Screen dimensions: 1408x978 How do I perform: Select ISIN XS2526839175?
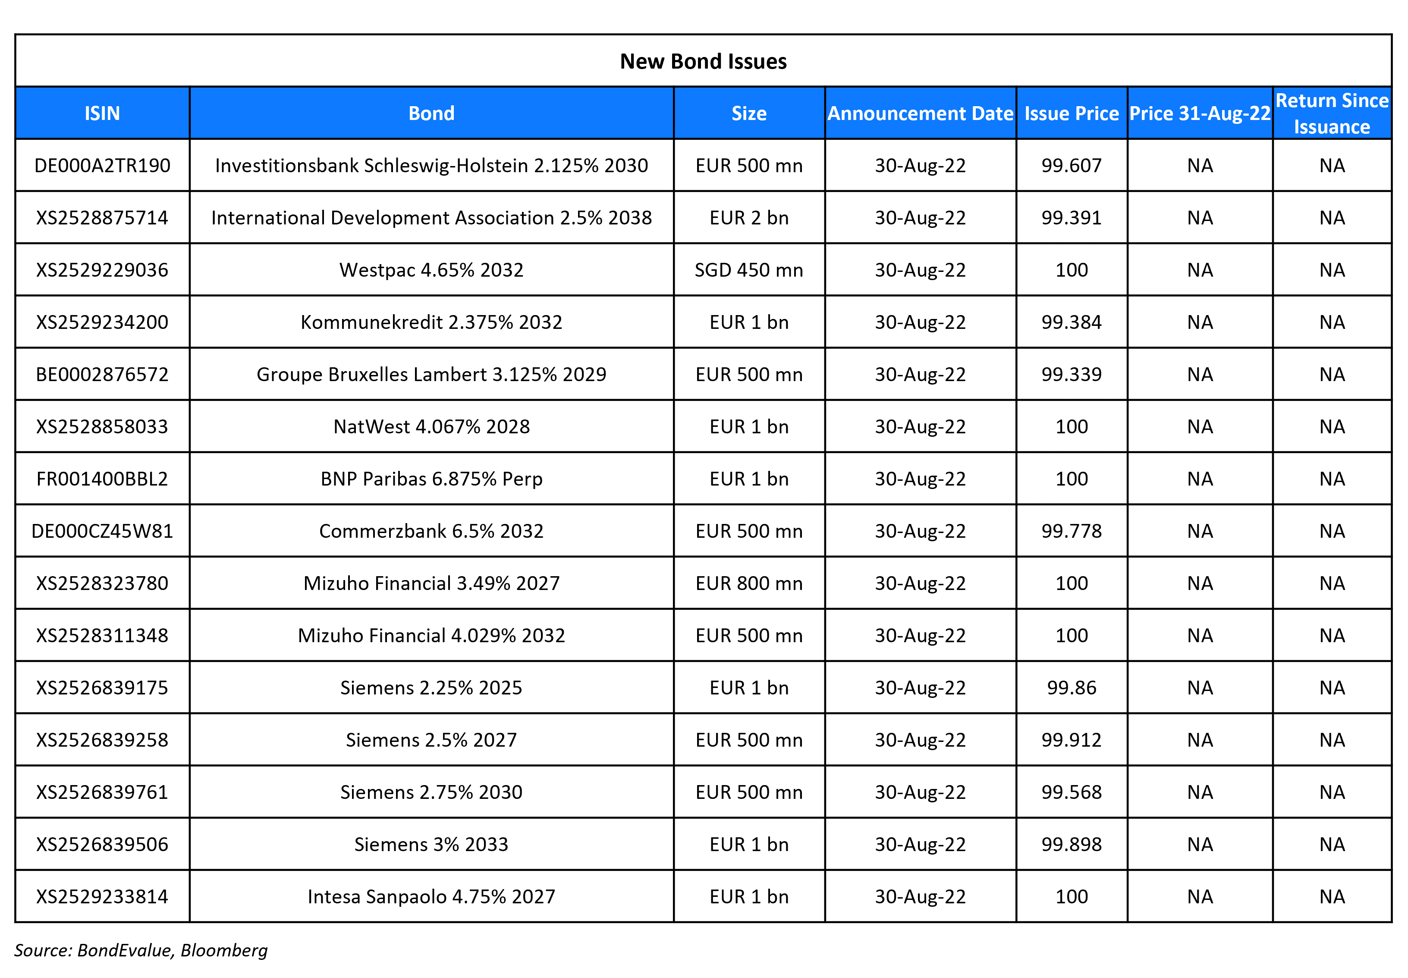click(102, 688)
